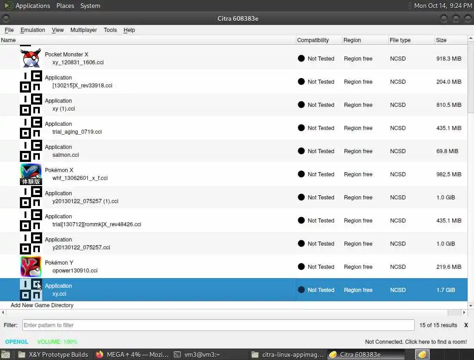The height and width of the screenshot is (360, 474).
Task: Click the Pokémon Y game icon
Action: [31, 267]
